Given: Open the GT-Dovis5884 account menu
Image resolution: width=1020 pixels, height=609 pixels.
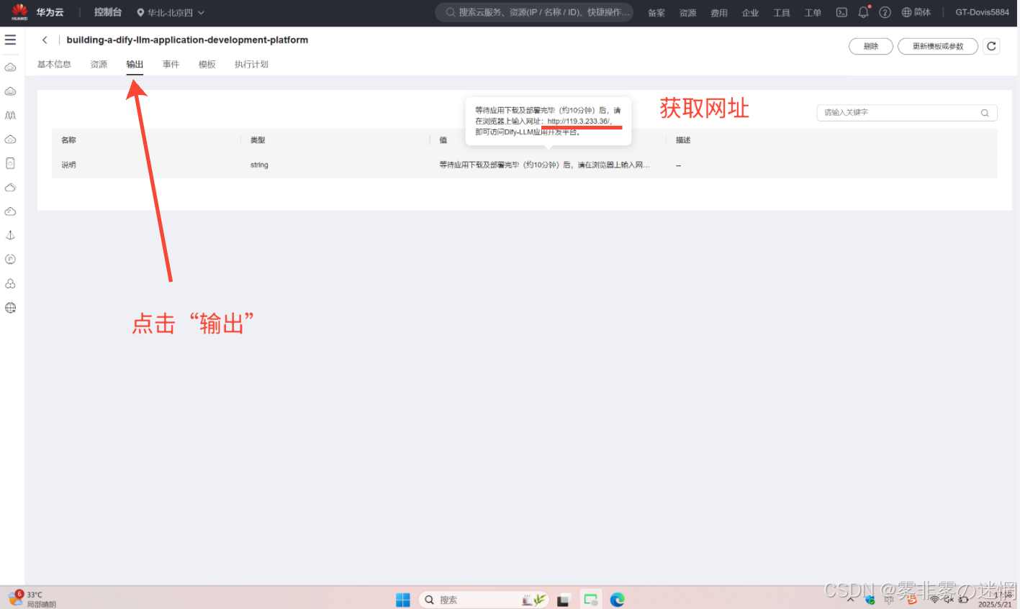Looking at the screenshot, I should coord(982,12).
